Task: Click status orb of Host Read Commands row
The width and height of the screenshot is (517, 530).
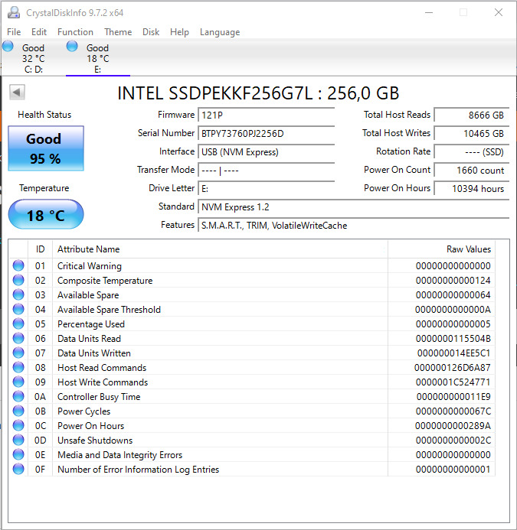Action: pyautogui.click(x=18, y=367)
